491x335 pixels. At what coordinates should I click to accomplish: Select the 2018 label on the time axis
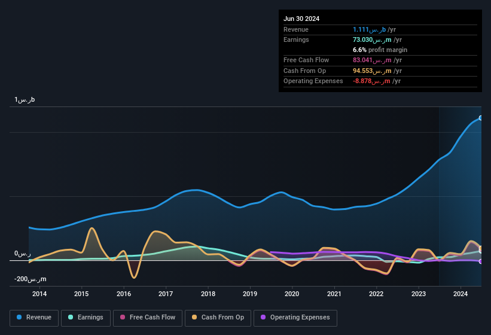click(x=208, y=294)
